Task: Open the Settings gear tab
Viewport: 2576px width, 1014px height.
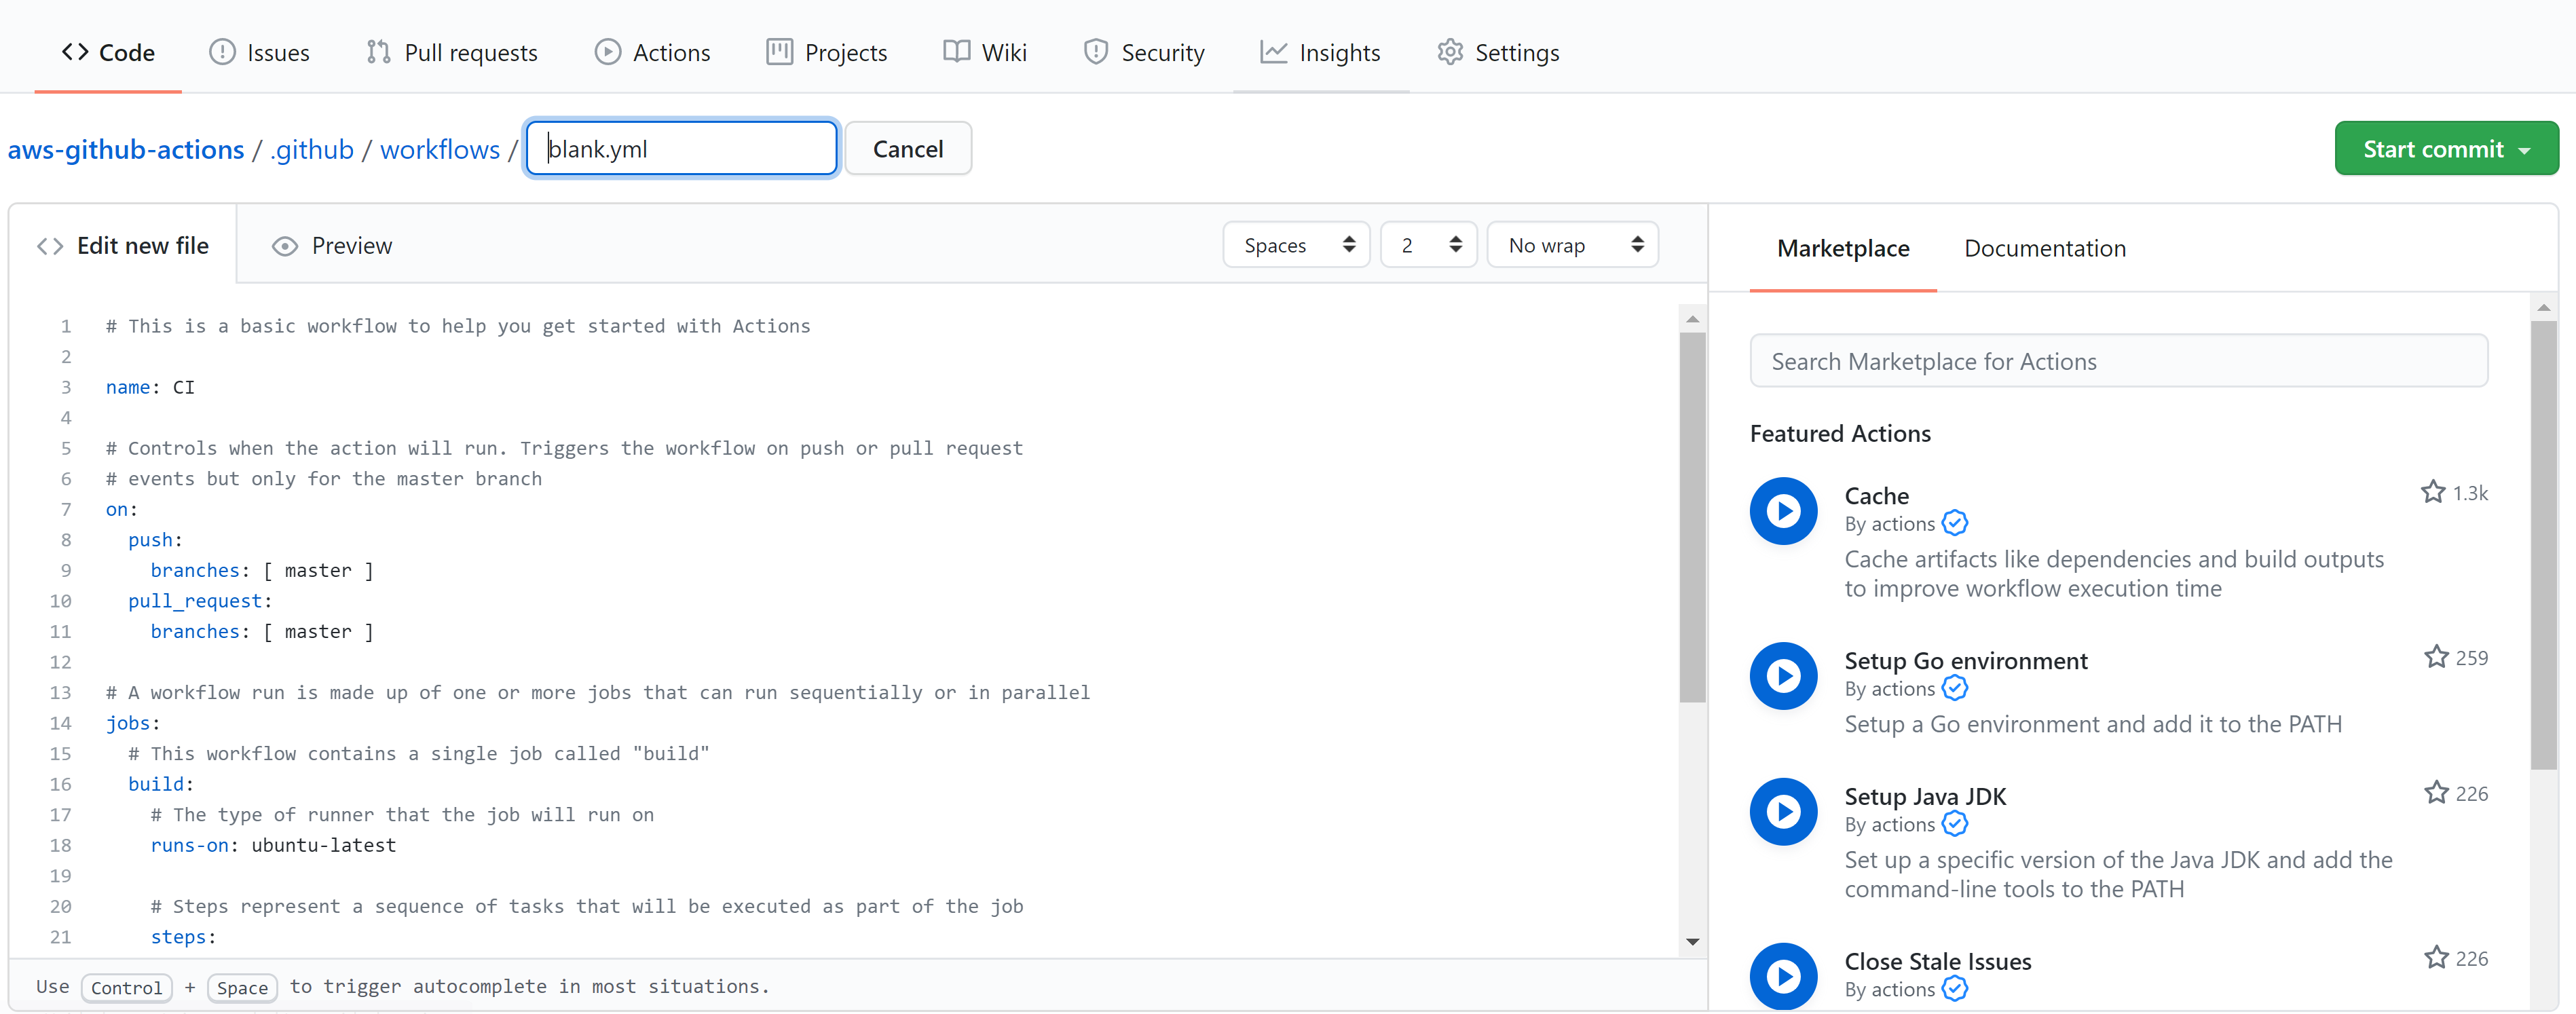Action: pyautogui.click(x=1497, y=52)
